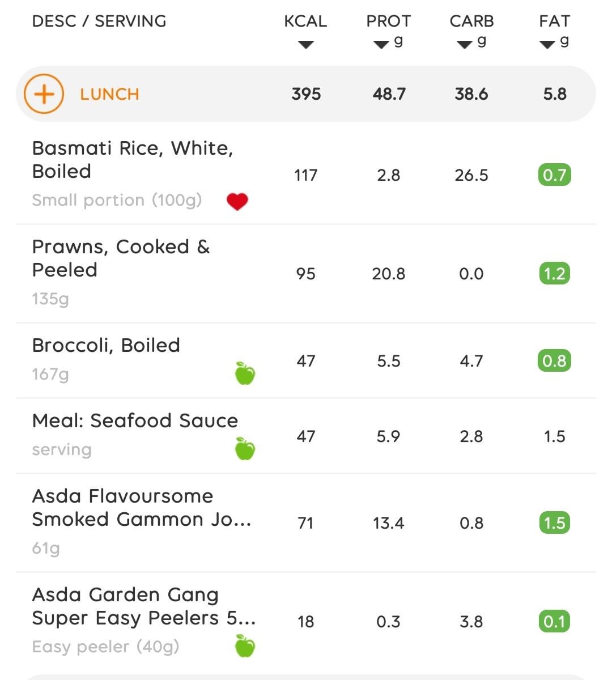
Task: Tap the green 0.7 fat badge
Action: point(554,175)
